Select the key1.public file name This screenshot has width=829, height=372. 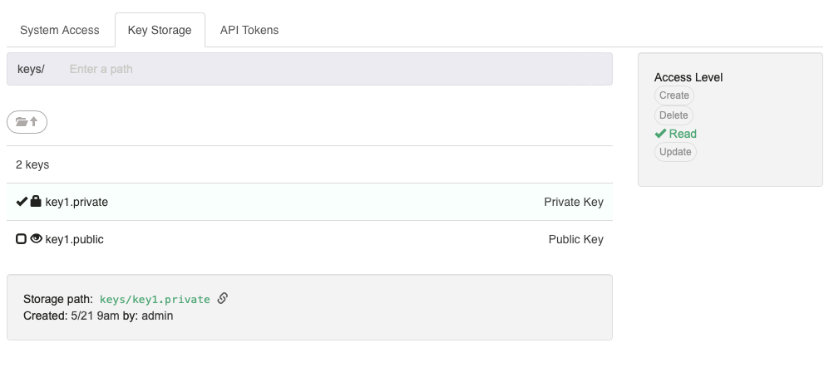tap(75, 239)
